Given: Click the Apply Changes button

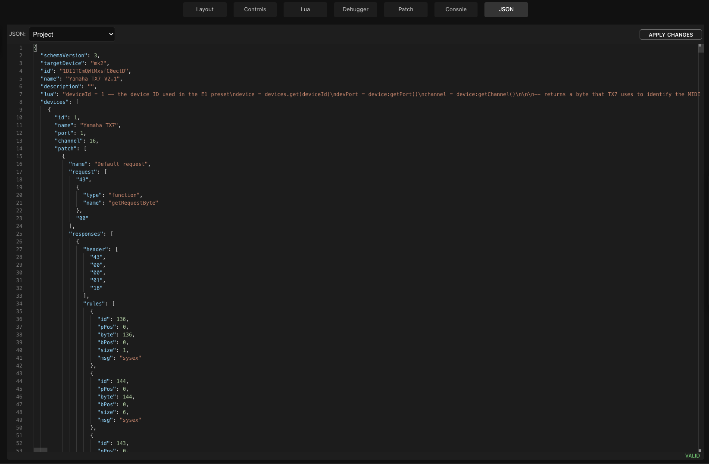Looking at the screenshot, I should (x=671, y=34).
